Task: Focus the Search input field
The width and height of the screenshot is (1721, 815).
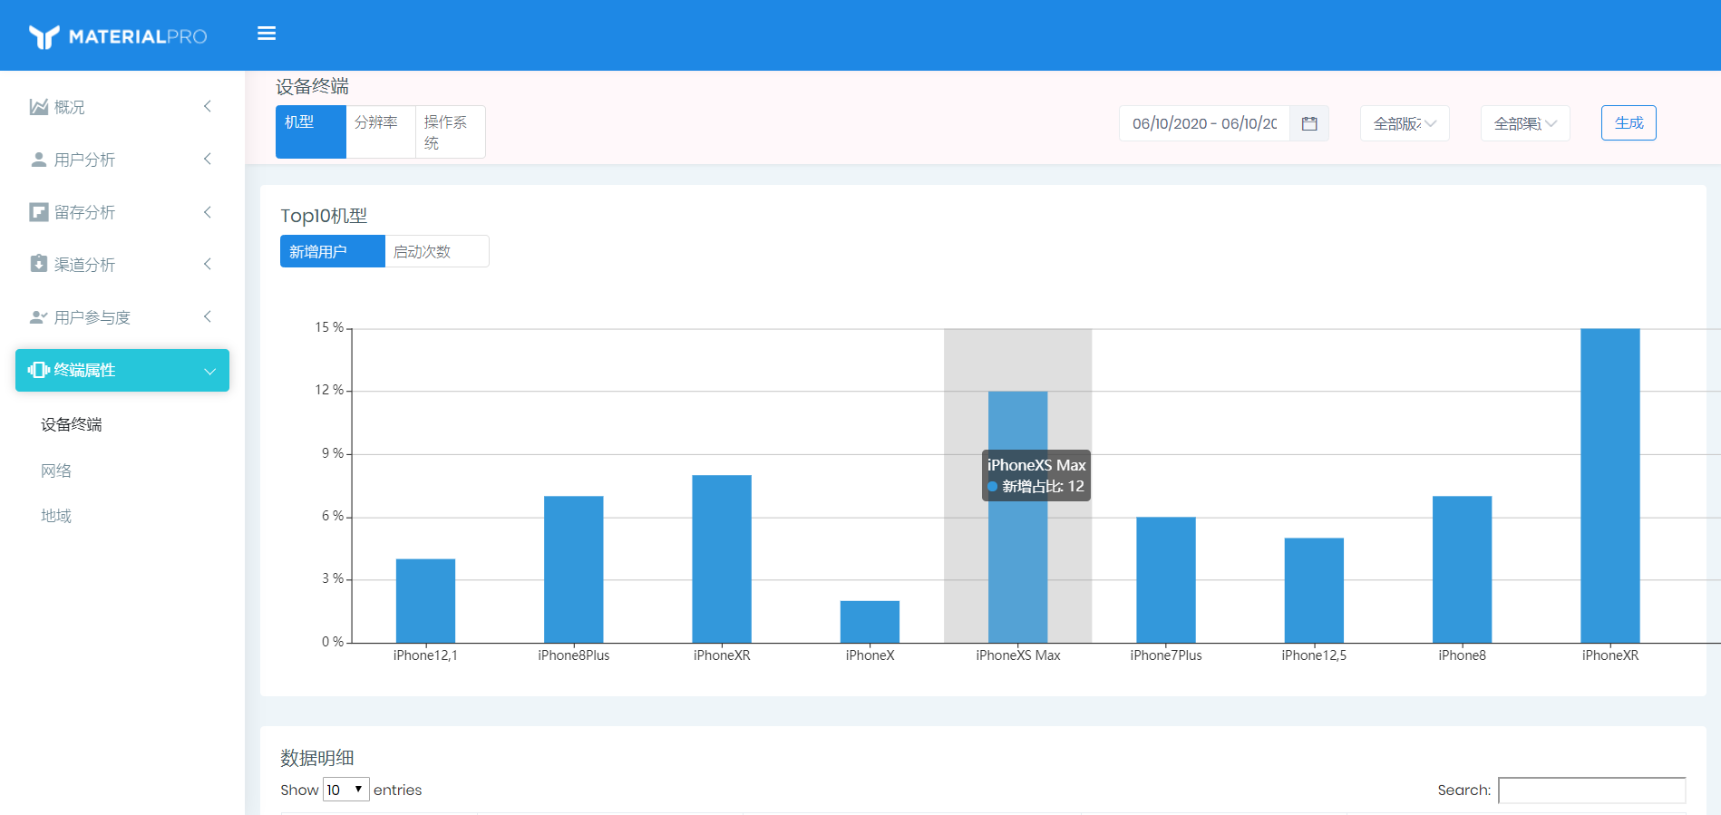Action: (x=1591, y=790)
